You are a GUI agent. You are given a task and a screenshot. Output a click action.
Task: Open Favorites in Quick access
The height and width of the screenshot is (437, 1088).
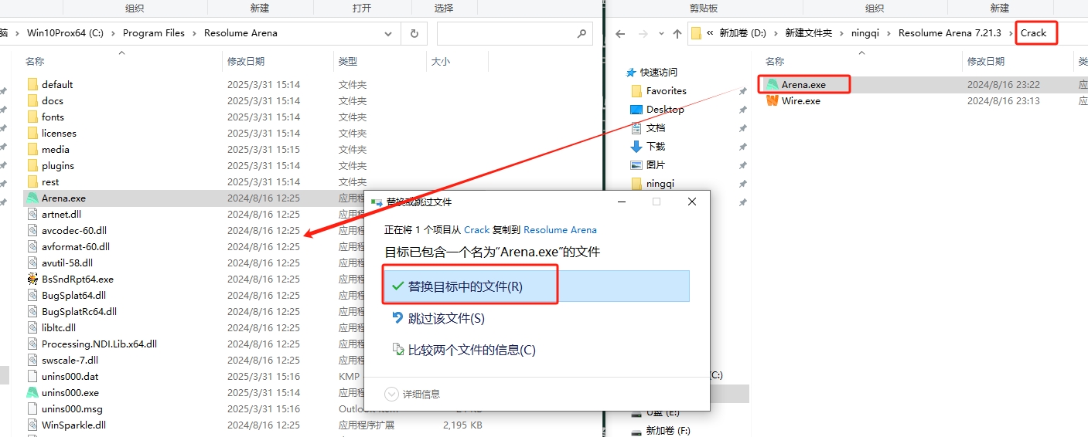tap(666, 90)
